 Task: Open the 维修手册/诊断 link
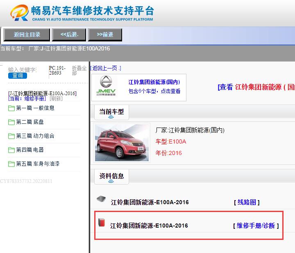pyautogui.click(x=256, y=226)
